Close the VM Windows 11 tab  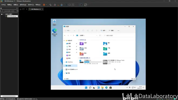42,9
